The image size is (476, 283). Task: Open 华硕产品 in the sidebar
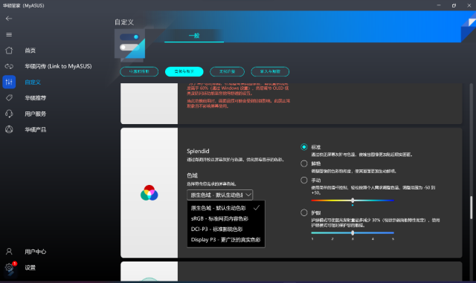[36, 129]
